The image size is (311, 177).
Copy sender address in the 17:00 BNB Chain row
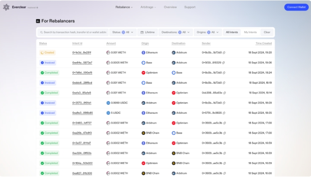pyautogui.click(x=225, y=133)
